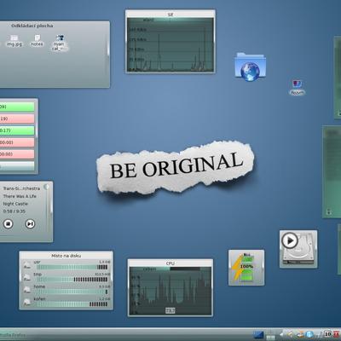This screenshot has height=341, width=341.
Task: Click the Síť network monitor title
Action: coord(170,14)
